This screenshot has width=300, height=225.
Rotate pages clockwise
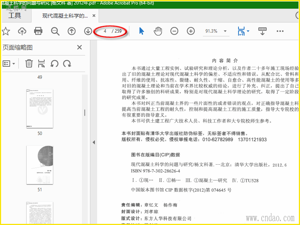[x=67, y=63]
